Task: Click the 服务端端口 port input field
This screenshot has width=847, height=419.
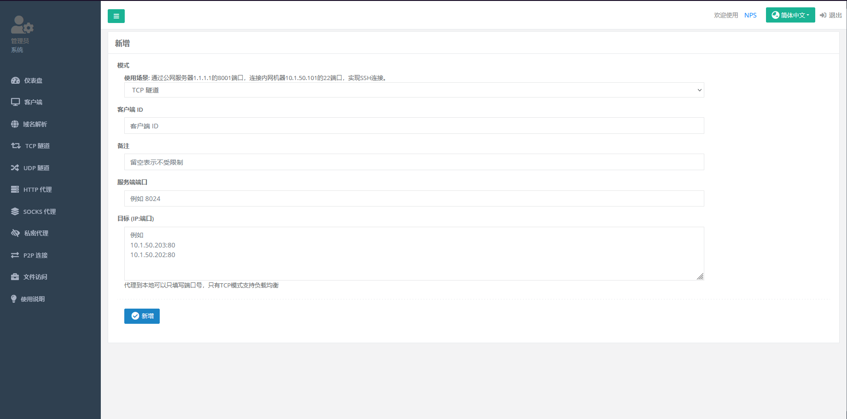Action: pyautogui.click(x=414, y=198)
